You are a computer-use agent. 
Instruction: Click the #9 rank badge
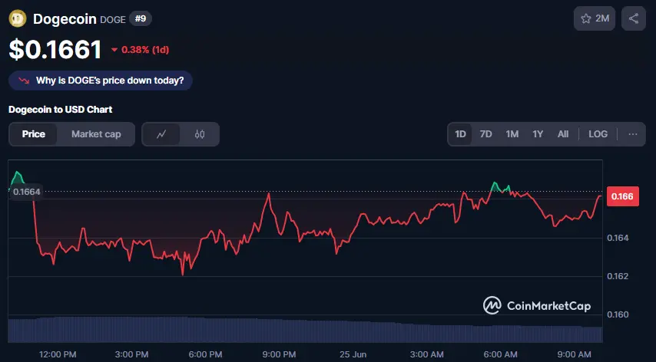pos(140,18)
